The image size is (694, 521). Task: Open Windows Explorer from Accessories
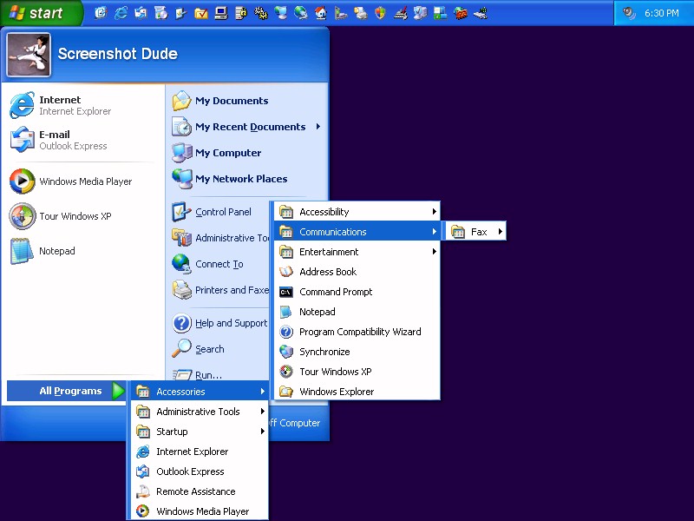[x=336, y=392]
